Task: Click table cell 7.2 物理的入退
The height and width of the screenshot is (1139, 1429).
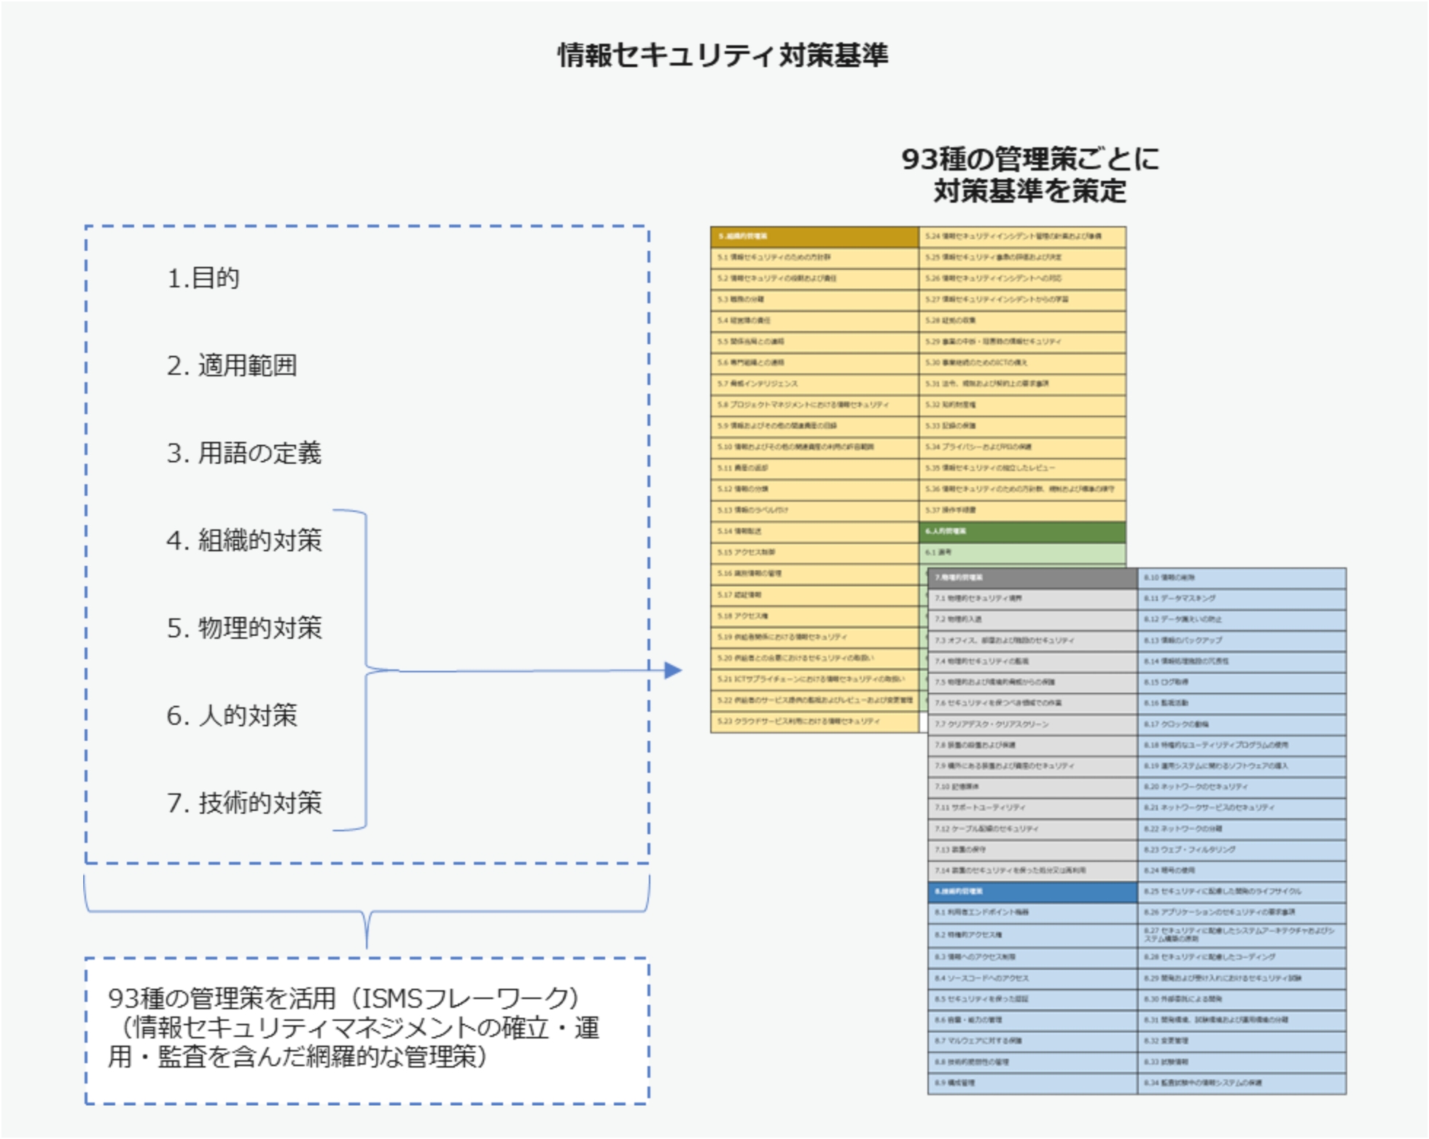Action: click(x=1032, y=620)
